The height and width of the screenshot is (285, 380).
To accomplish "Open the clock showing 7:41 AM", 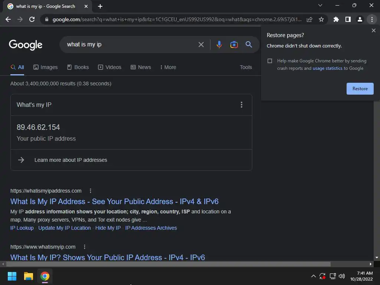I will (361, 276).
